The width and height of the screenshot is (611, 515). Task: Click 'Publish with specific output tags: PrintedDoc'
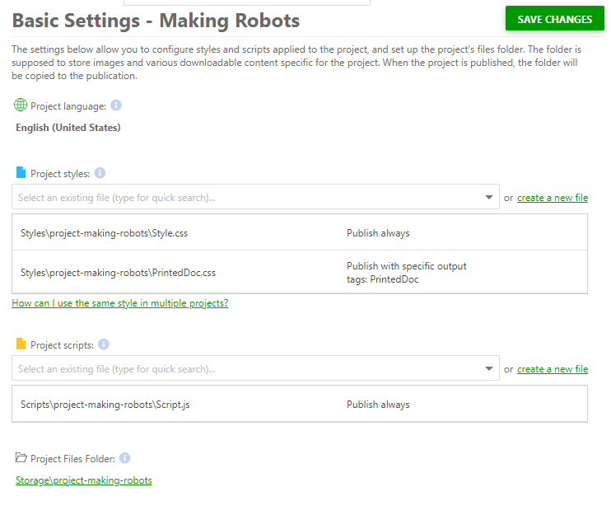coord(407,273)
